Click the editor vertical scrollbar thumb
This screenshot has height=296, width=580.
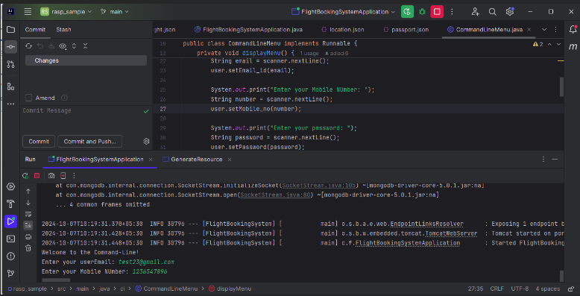(x=561, y=86)
